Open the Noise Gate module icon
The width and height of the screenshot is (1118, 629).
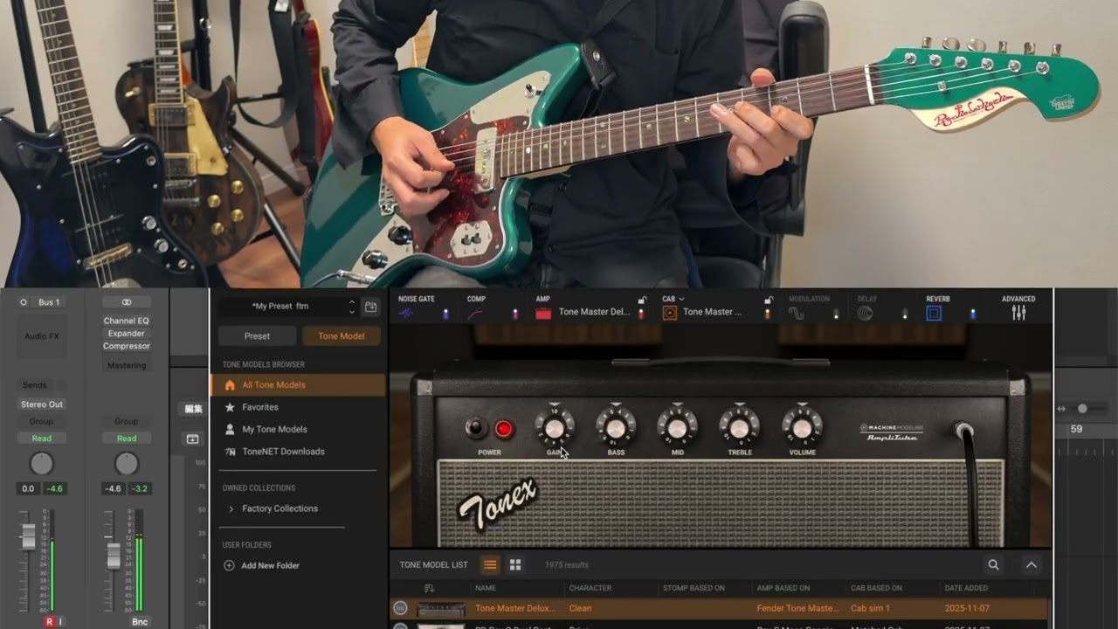point(406,314)
